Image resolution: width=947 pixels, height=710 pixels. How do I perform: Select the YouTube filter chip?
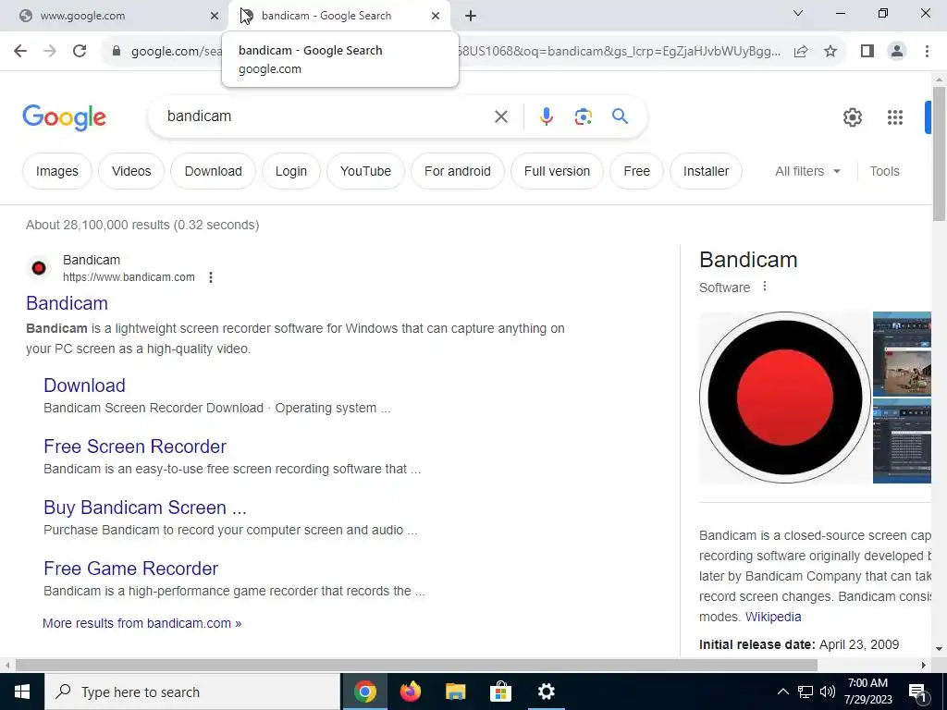pos(365,171)
